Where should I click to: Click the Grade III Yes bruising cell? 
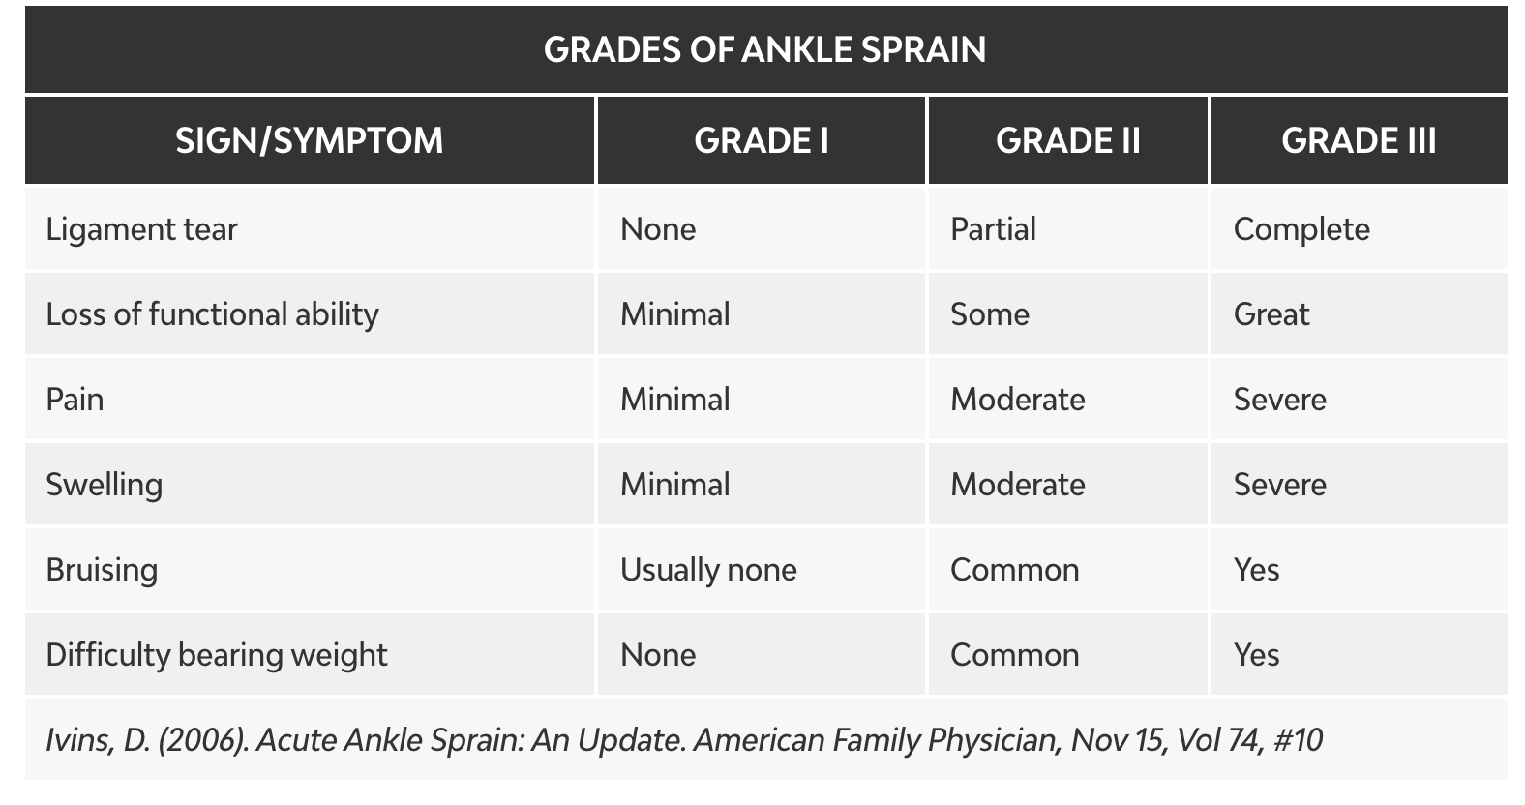click(1256, 570)
